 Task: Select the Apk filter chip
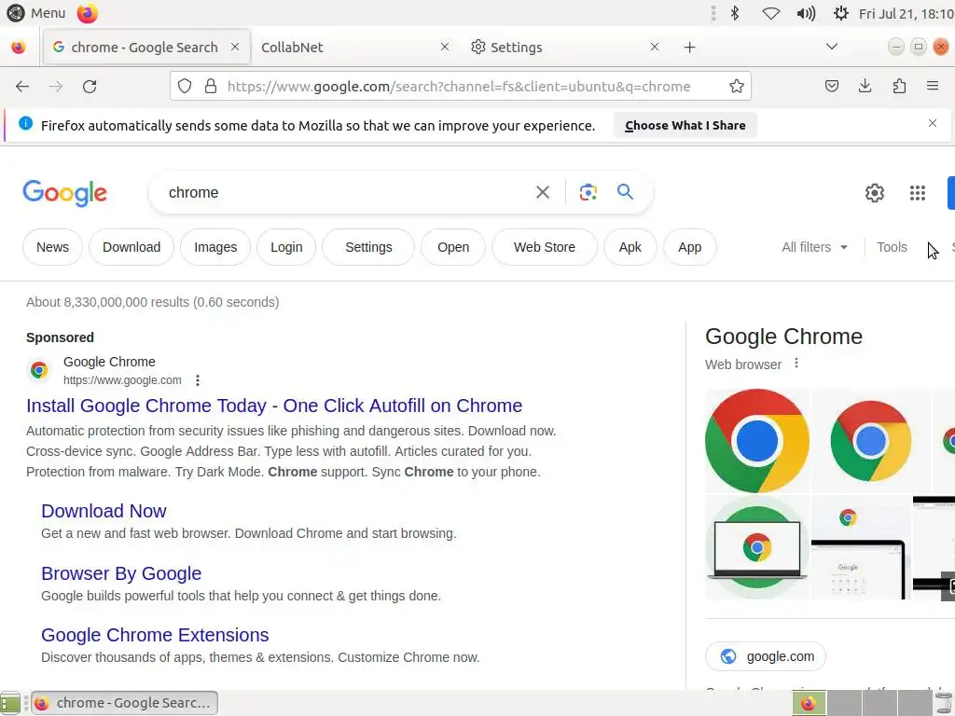[x=630, y=247]
